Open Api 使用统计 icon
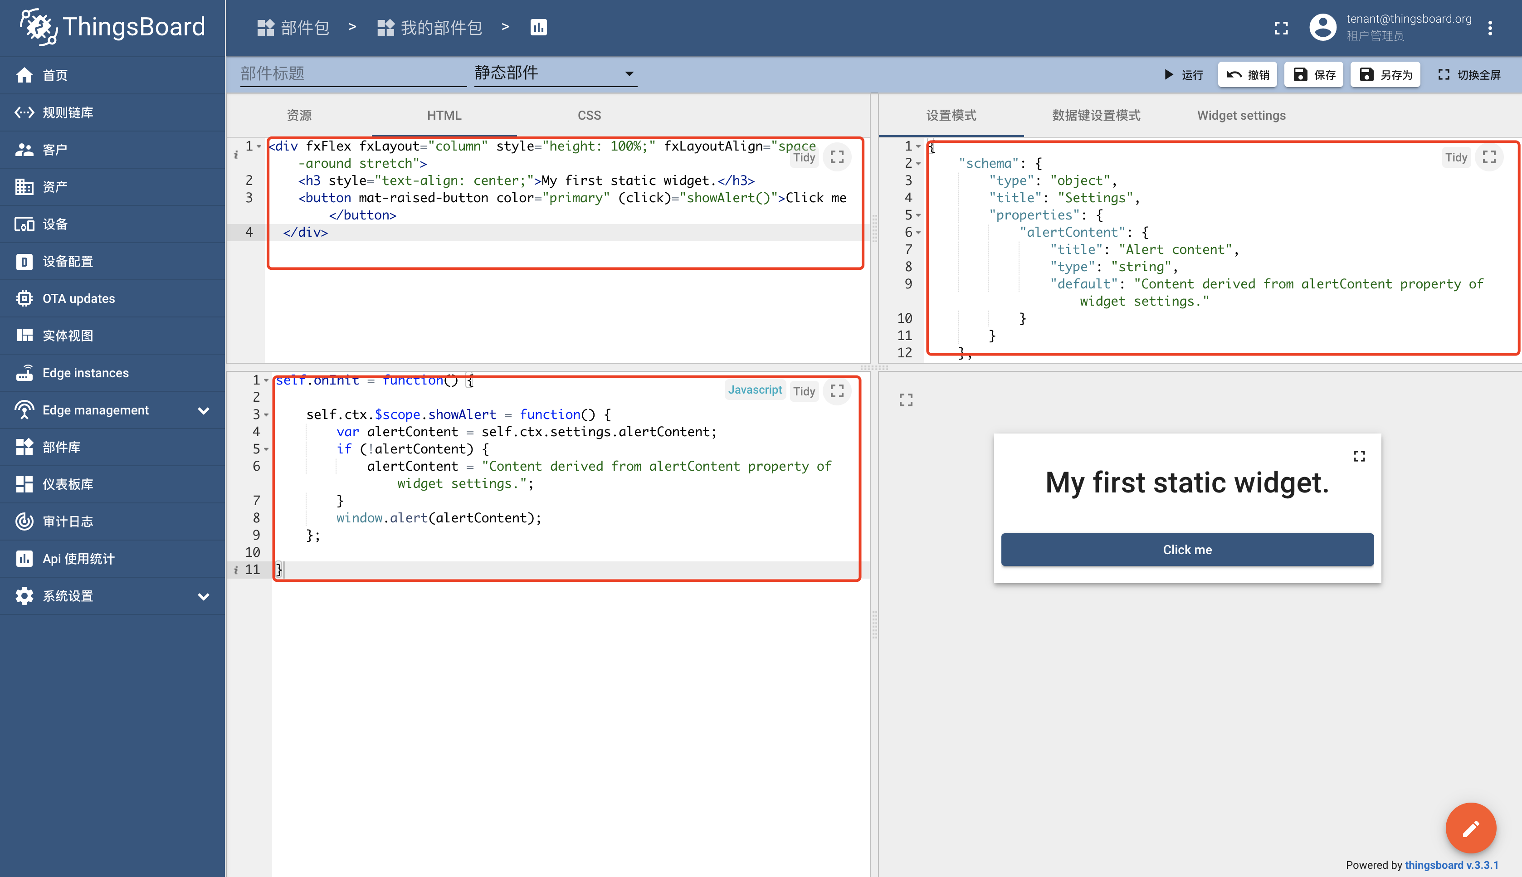 (24, 558)
